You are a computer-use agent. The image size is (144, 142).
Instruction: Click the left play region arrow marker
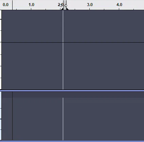(x=62, y=9)
